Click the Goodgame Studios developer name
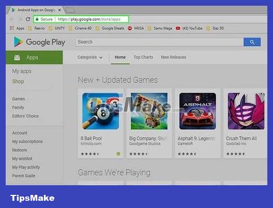This screenshot has width=273, height=208. pyautogui.click(x=145, y=144)
